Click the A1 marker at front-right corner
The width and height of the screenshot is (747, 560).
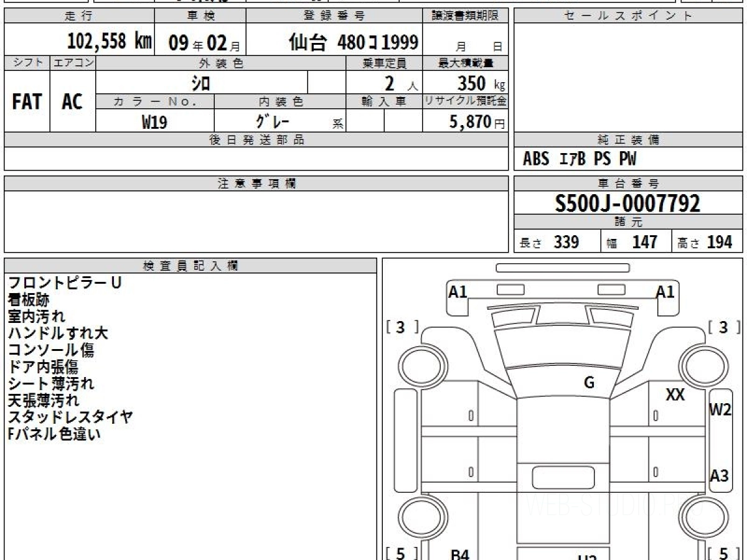click(665, 291)
